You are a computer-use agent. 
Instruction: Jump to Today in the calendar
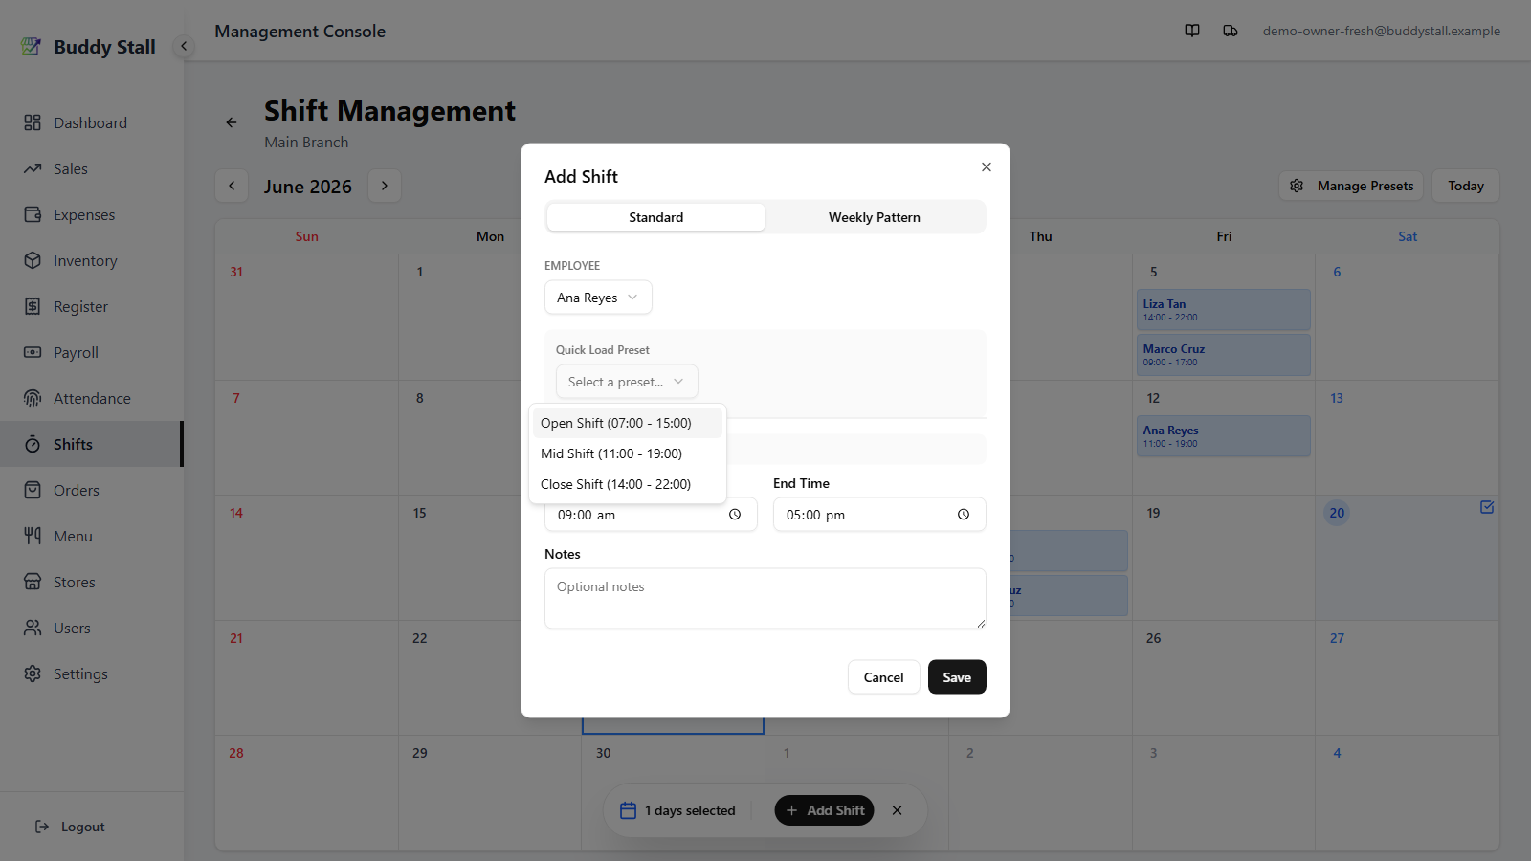[1466, 186]
